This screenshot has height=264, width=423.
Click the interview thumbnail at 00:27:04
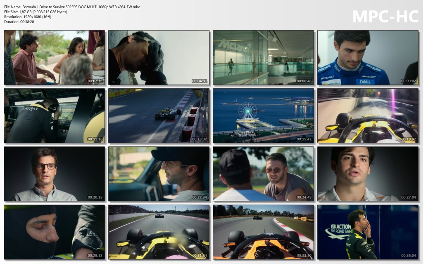pos(368,174)
